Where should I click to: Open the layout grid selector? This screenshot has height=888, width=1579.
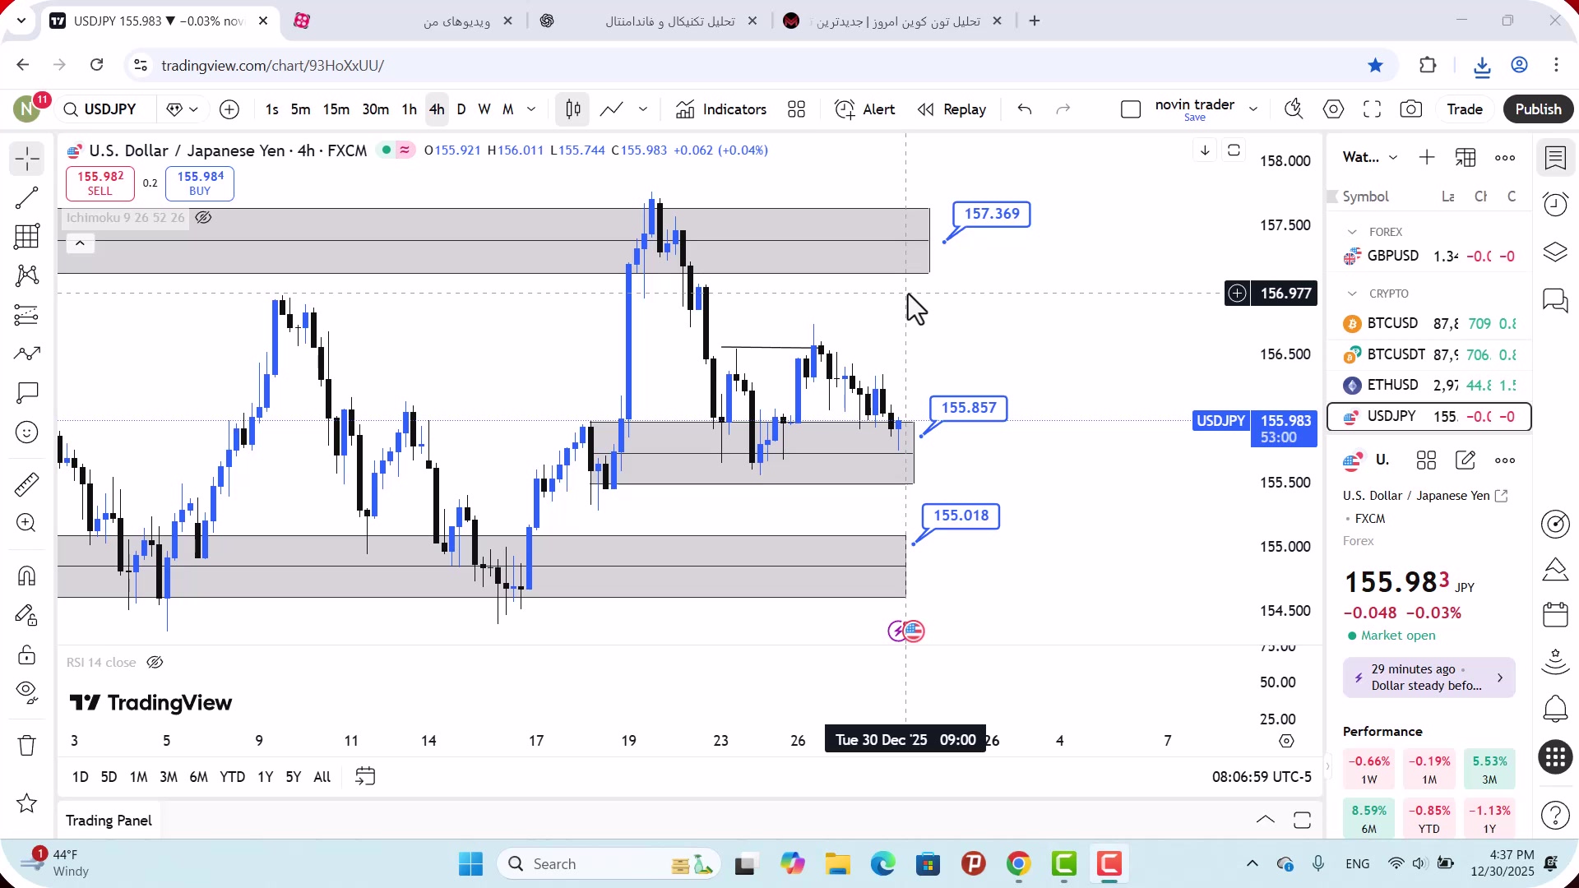[796, 109]
